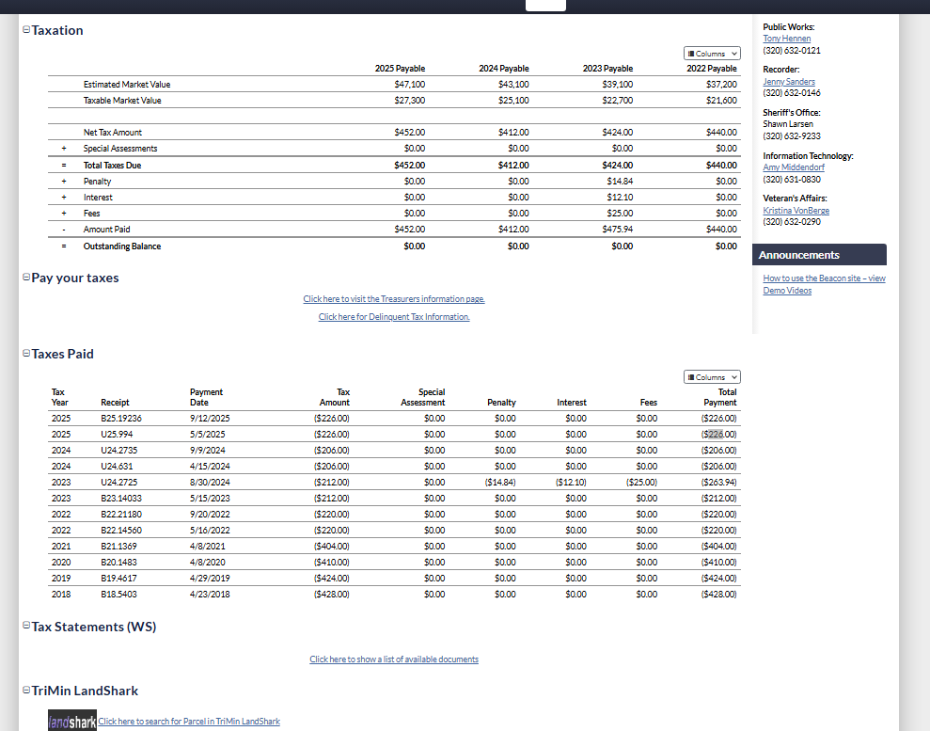The height and width of the screenshot is (731, 930).
Task: Show the list of available documents
Action: 394,659
